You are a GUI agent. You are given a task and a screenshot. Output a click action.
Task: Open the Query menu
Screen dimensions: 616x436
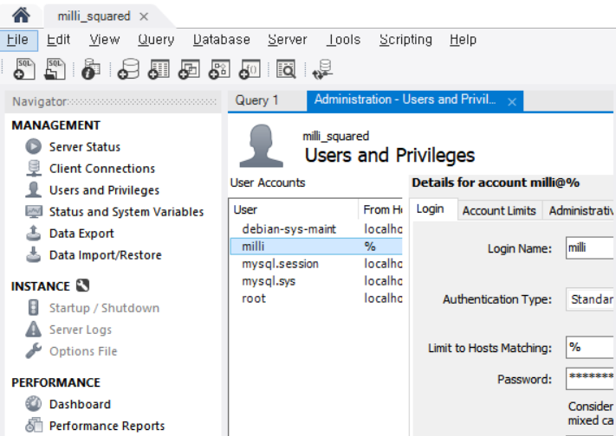pyautogui.click(x=156, y=40)
